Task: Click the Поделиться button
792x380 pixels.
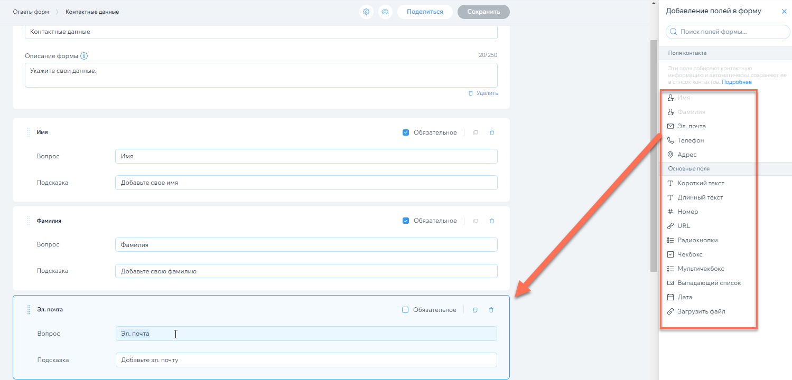Action: [425, 12]
